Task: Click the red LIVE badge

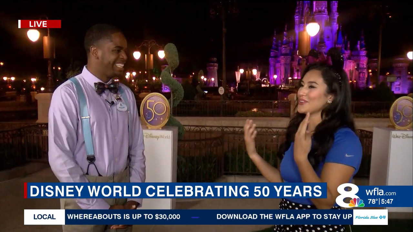Action: point(40,24)
